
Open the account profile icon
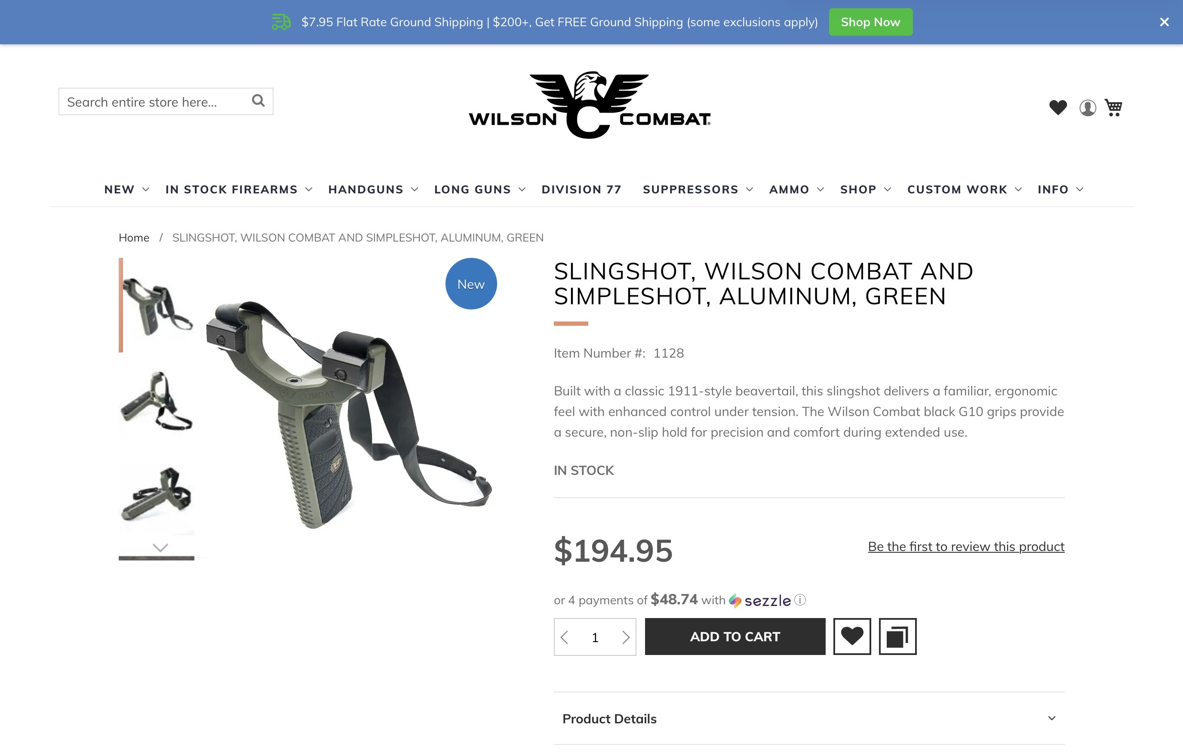(1087, 108)
